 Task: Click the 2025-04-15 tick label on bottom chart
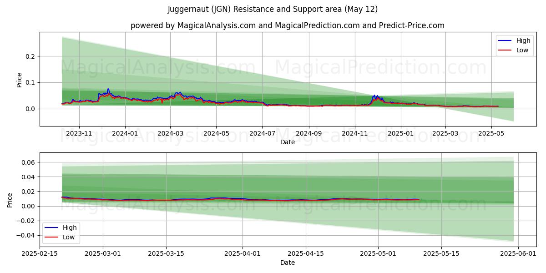[x=306, y=254]
